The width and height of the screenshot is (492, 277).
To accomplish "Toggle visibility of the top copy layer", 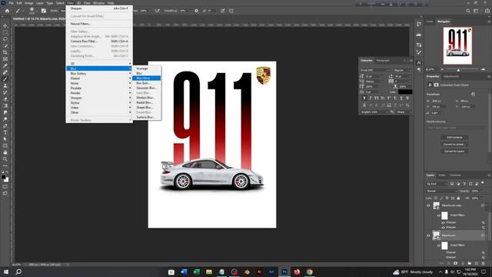I will pos(428,205).
